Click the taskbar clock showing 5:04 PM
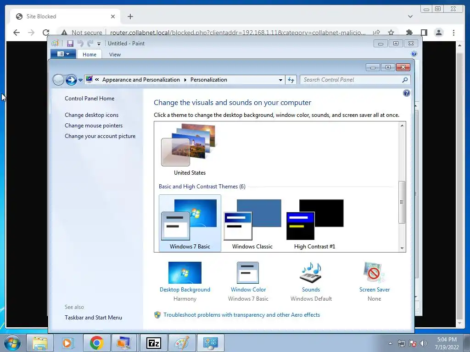 point(447,343)
